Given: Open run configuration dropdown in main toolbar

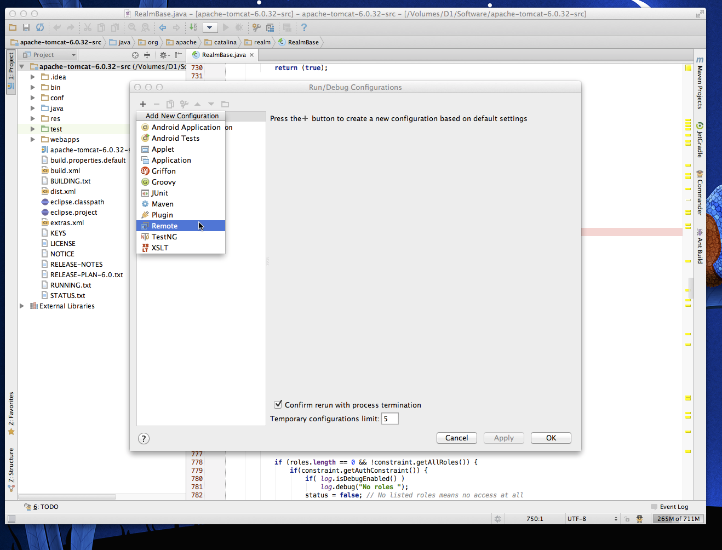Looking at the screenshot, I should [210, 27].
